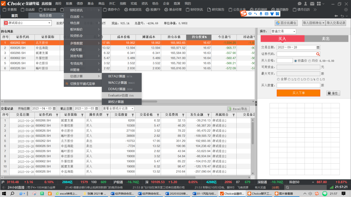
Task: Select BETA计算器 from the submenu
Action: point(122,76)
